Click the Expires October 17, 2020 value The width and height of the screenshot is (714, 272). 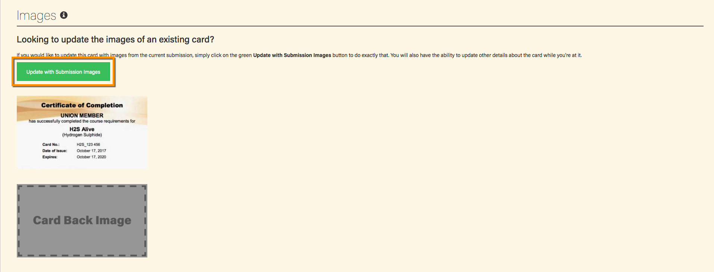[91, 157]
